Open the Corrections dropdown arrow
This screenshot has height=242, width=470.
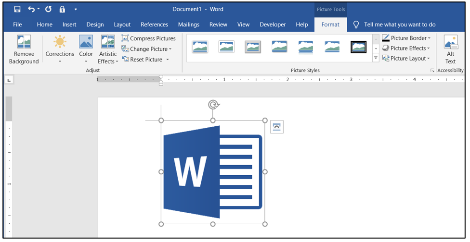tap(60, 61)
